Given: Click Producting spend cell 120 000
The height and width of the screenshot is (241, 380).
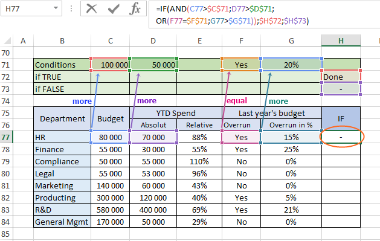Looking at the screenshot, I should pos(153,198).
